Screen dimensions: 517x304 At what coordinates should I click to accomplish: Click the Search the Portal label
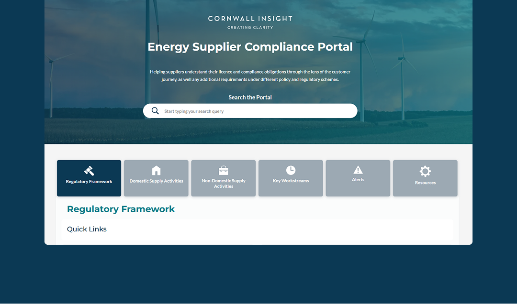pyautogui.click(x=250, y=97)
